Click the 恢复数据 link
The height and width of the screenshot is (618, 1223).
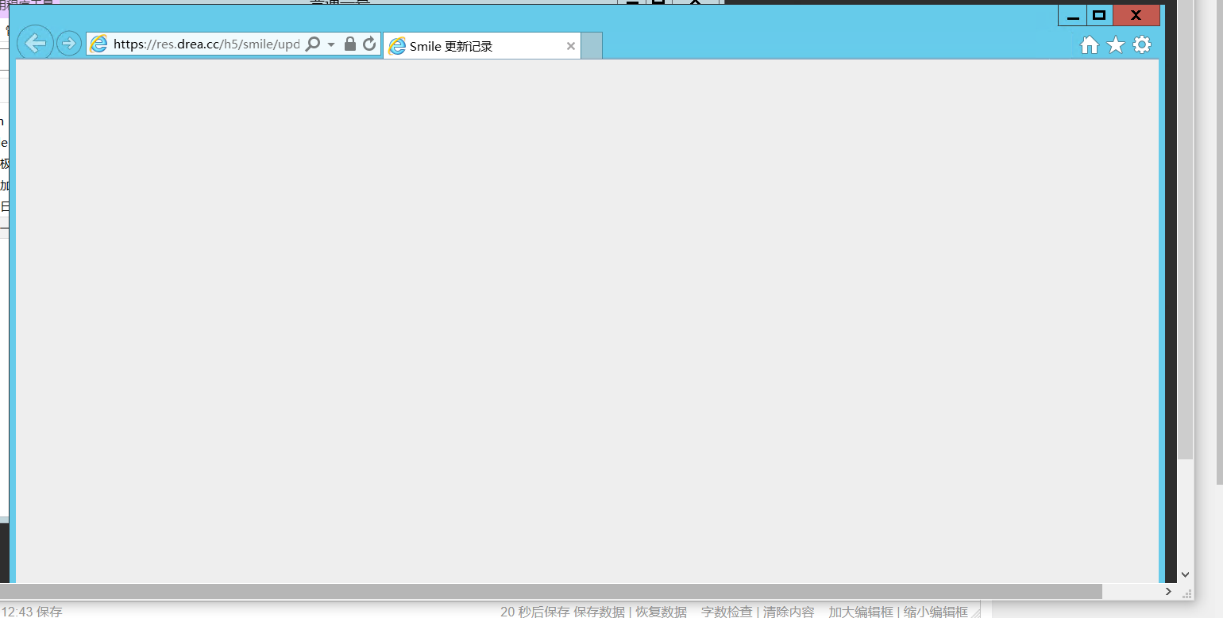661,612
